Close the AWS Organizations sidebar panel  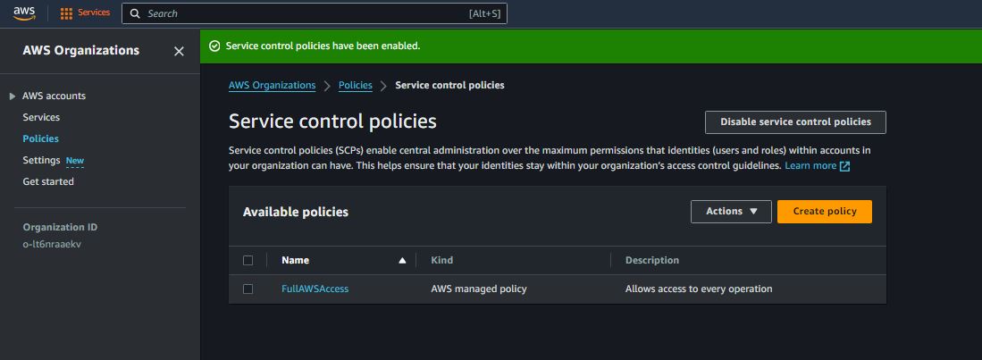pos(179,52)
